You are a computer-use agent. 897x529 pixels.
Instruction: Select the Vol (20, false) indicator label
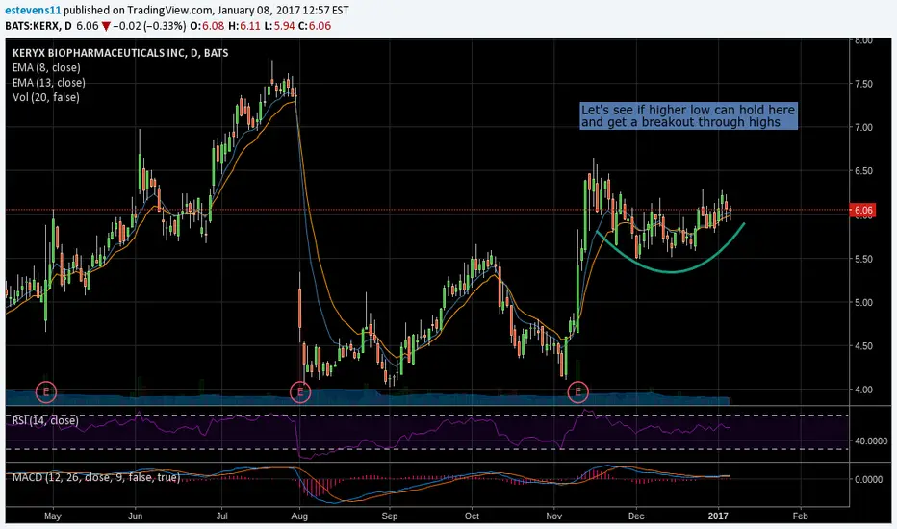tap(46, 97)
